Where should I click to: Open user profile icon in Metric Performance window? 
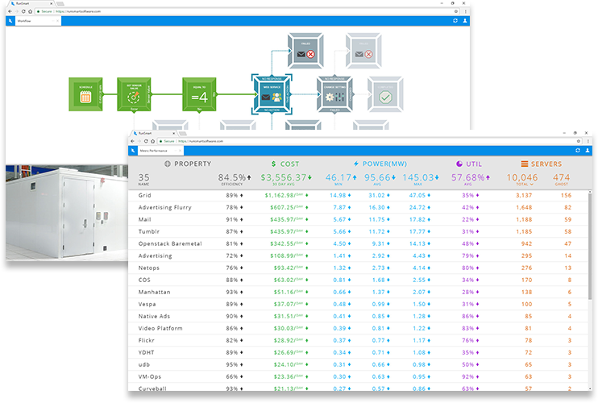[x=588, y=150]
